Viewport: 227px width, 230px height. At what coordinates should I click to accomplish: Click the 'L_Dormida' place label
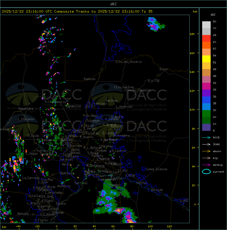[x=155, y=190]
